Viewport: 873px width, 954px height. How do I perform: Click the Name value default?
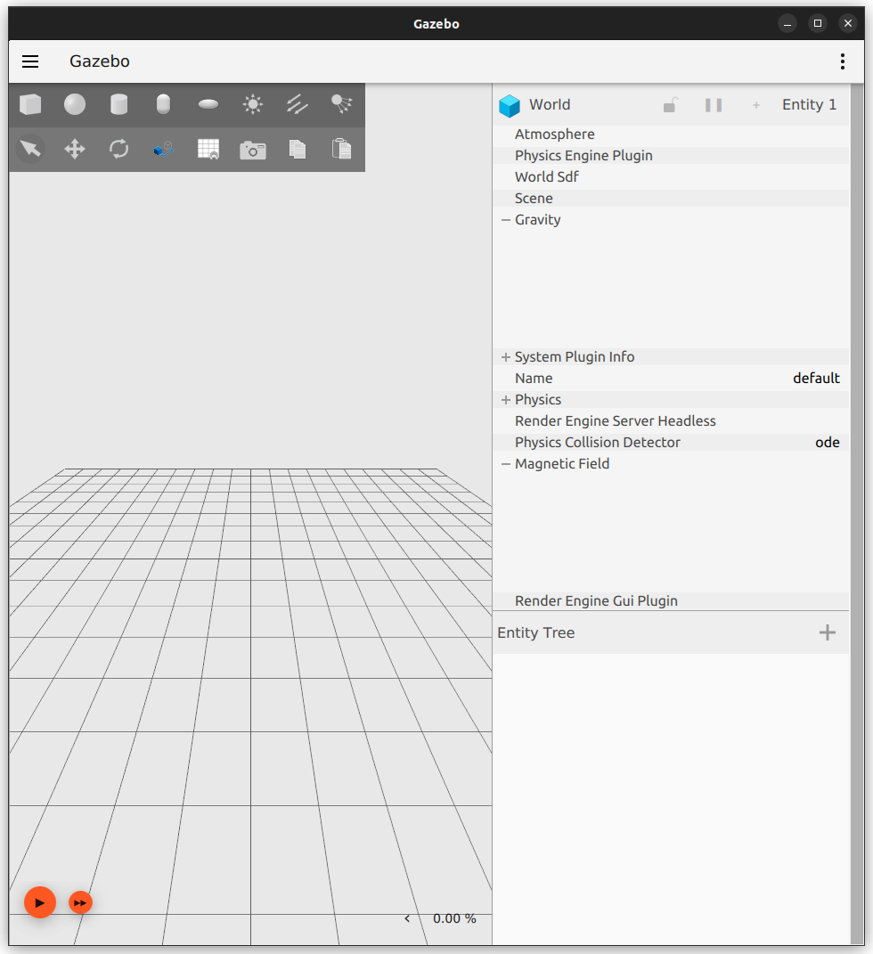(x=816, y=379)
